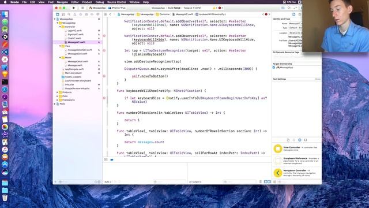This screenshot has width=369, height=208.
Task: Open the Breakpoint navigator icon
Action: click(92, 14)
